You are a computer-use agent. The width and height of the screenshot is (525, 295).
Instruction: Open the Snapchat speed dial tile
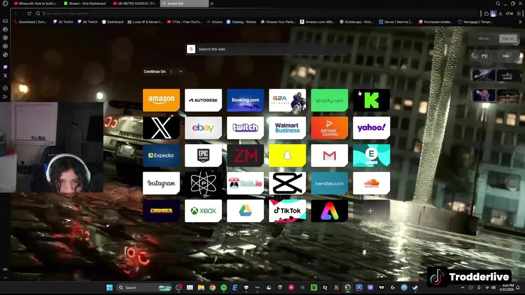click(288, 156)
